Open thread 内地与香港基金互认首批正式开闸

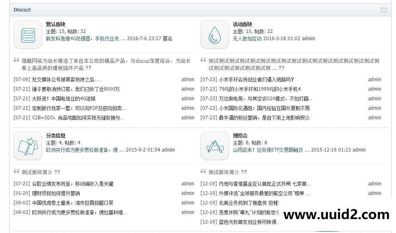[x=265, y=184]
